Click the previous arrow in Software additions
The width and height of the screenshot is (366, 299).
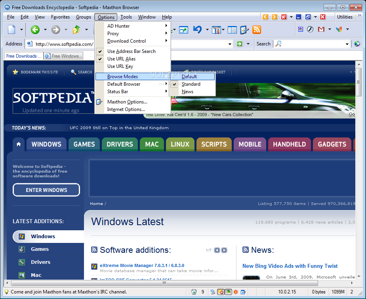217,250
